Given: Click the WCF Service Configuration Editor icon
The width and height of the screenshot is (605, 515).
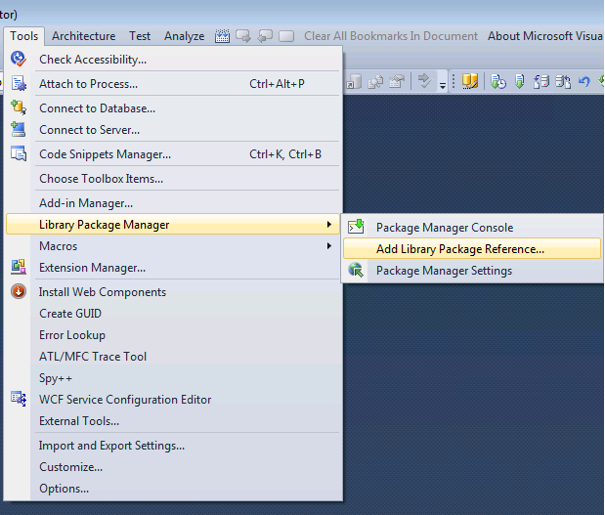Looking at the screenshot, I should pyautogui.click(x=19, y=399).
